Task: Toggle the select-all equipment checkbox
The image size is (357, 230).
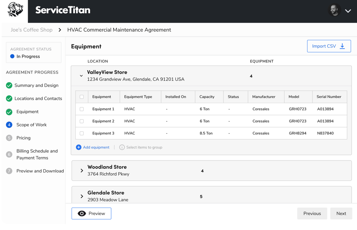Action: (82, 97)
